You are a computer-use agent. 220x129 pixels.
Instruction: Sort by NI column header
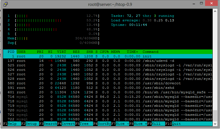coord(50,52)
